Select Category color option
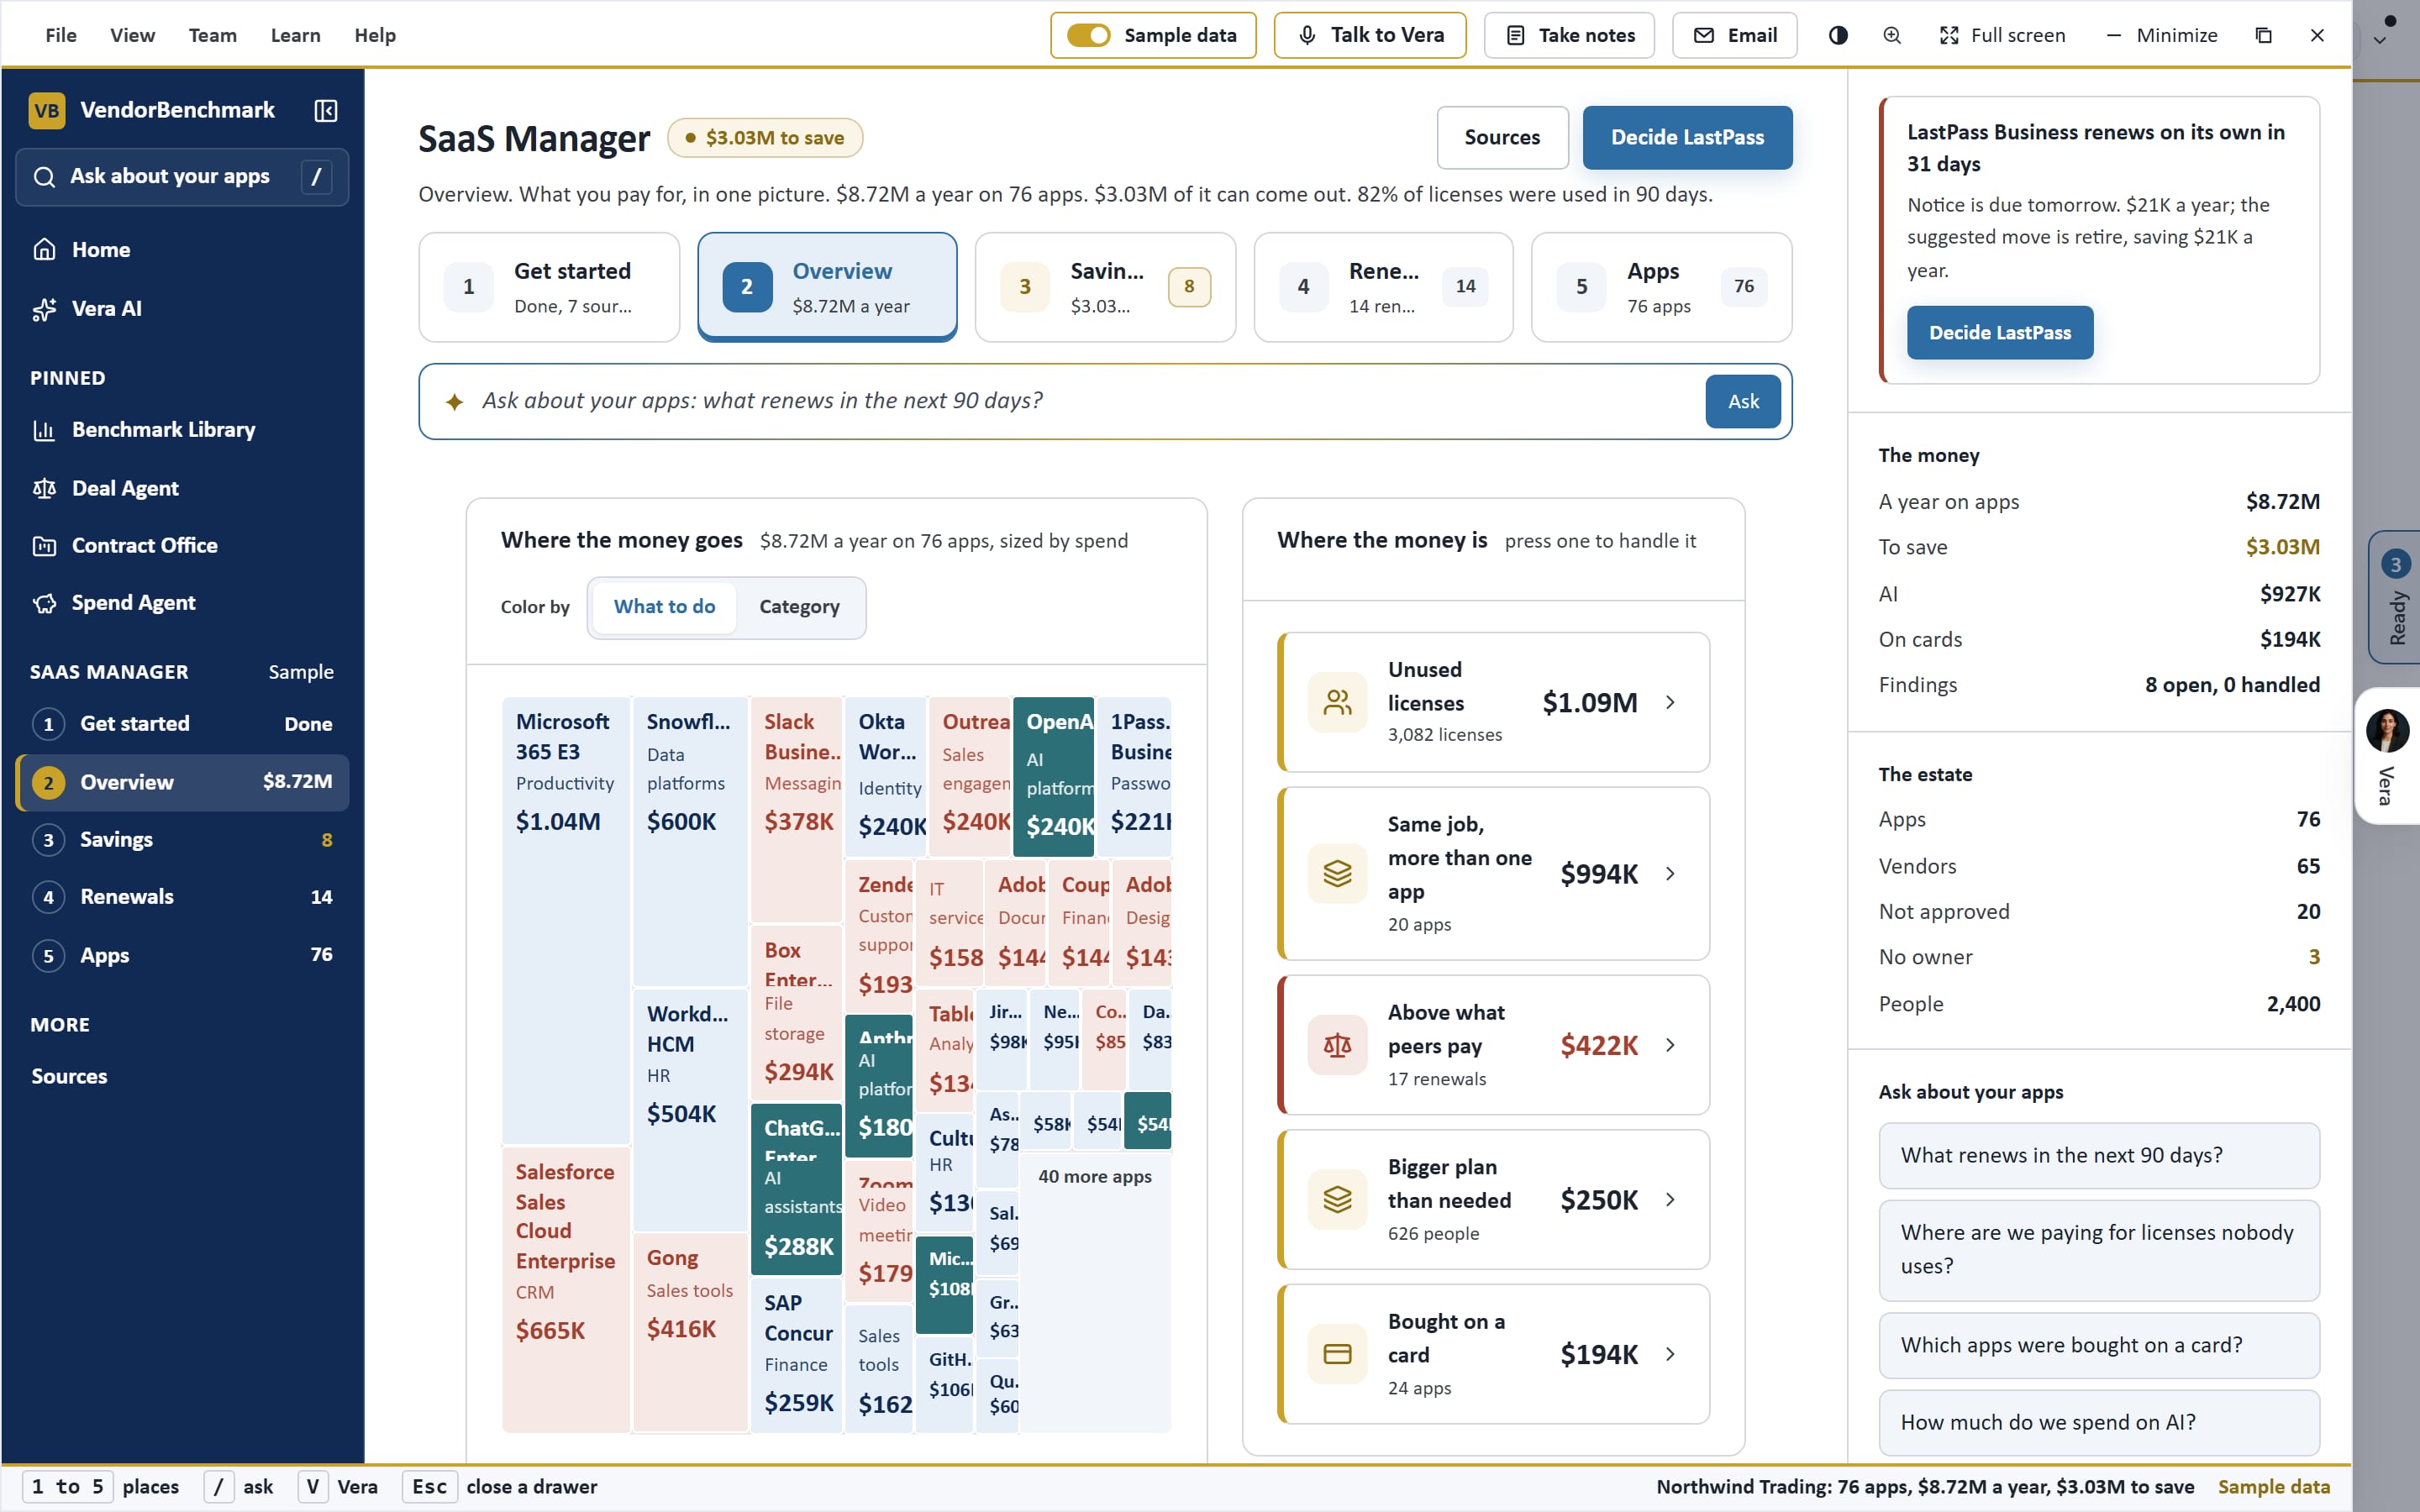Viewport: 2420px width, 1512px height. (799, 606)
